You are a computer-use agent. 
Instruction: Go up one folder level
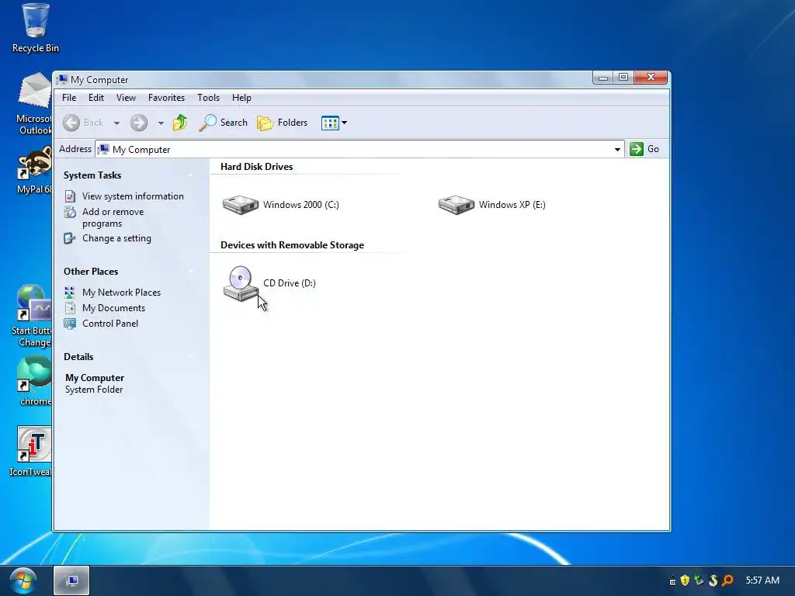180,123
